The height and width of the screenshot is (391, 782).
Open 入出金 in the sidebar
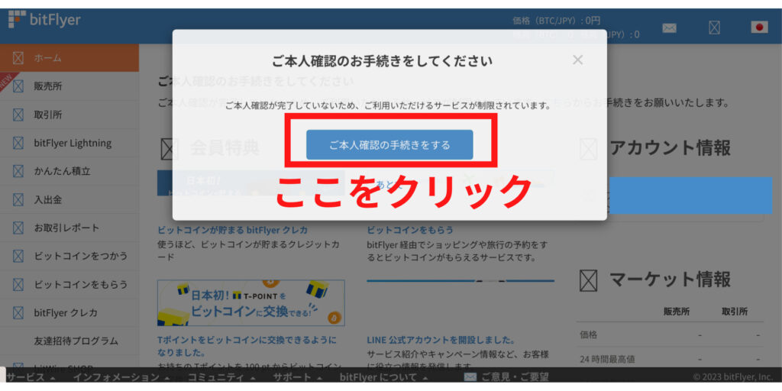click(x=69, y=199)
